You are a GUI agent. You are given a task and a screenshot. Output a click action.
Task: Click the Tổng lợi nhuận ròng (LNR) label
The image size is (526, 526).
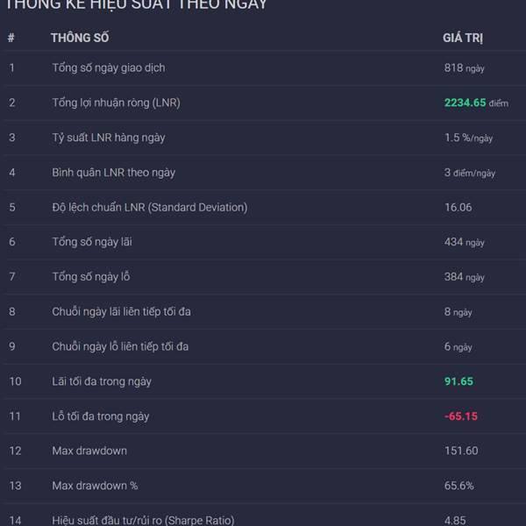pyautogui.click(x=116, y=103)
